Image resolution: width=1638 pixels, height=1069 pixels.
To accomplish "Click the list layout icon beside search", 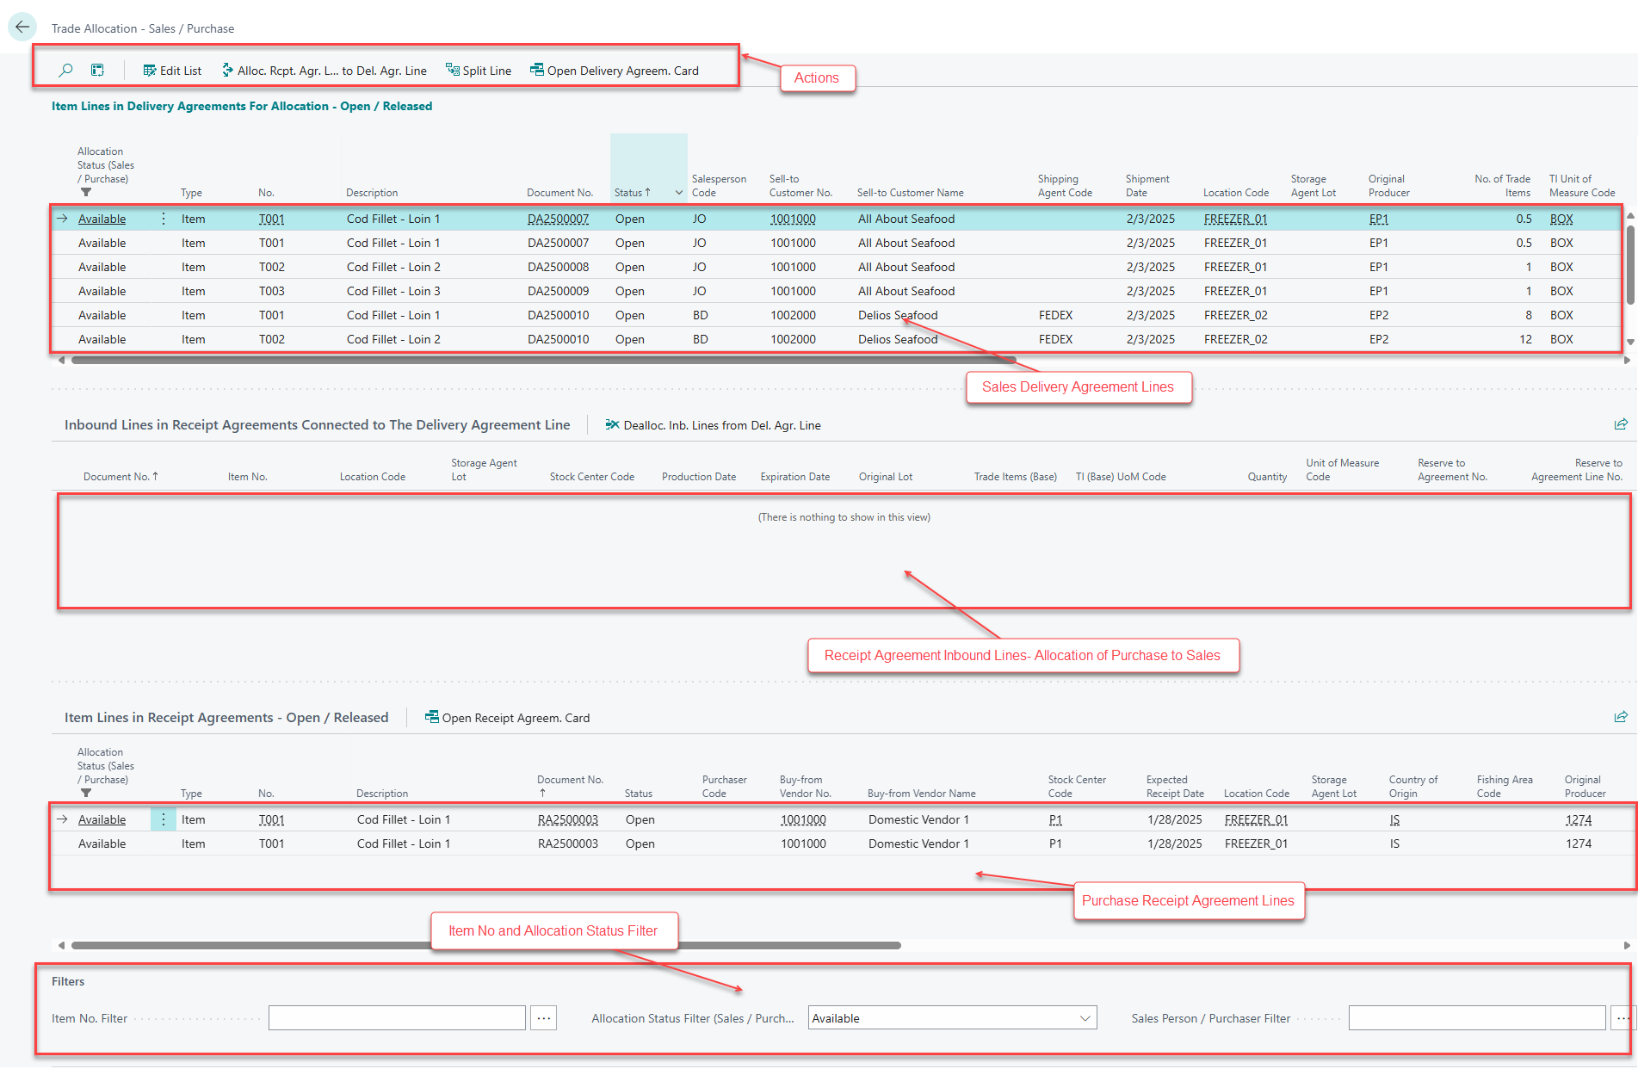I will point(97,71).
